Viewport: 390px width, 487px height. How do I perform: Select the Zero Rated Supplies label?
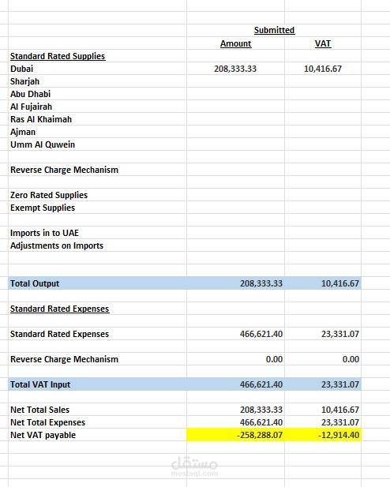[49, 195]
